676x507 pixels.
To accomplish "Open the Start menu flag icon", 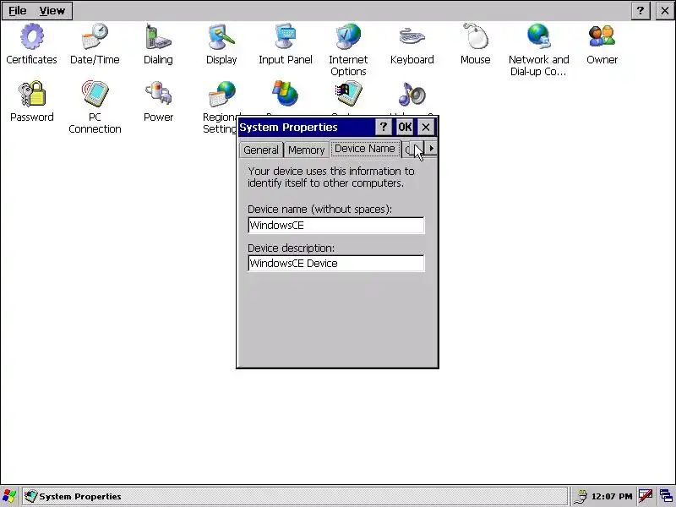I will [9, 496].
